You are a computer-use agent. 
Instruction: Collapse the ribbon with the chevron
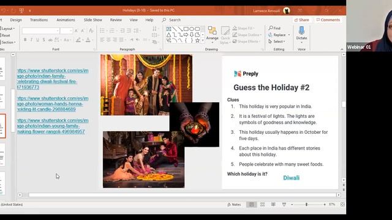coord(342,50)
